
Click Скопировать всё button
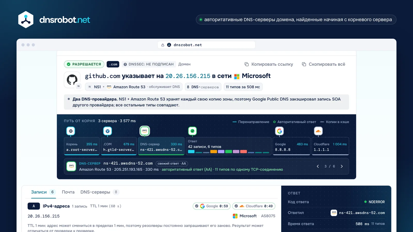tap(323, 64)
